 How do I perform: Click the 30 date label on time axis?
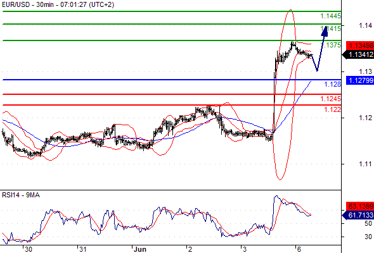29,249
